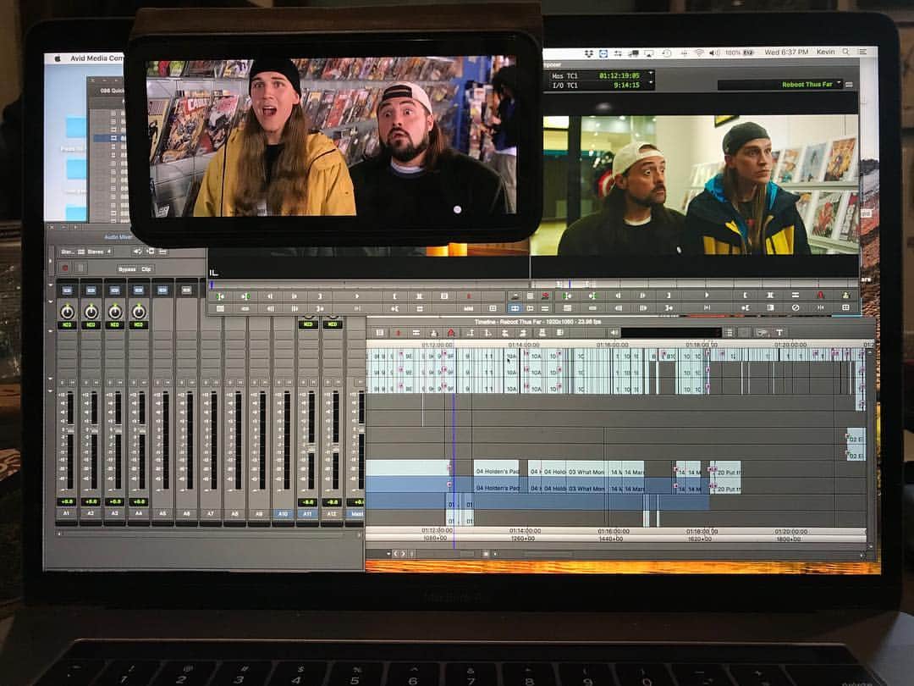
Task: Open the I/O TC1 timecode dropdown
Action: point(652,85)
